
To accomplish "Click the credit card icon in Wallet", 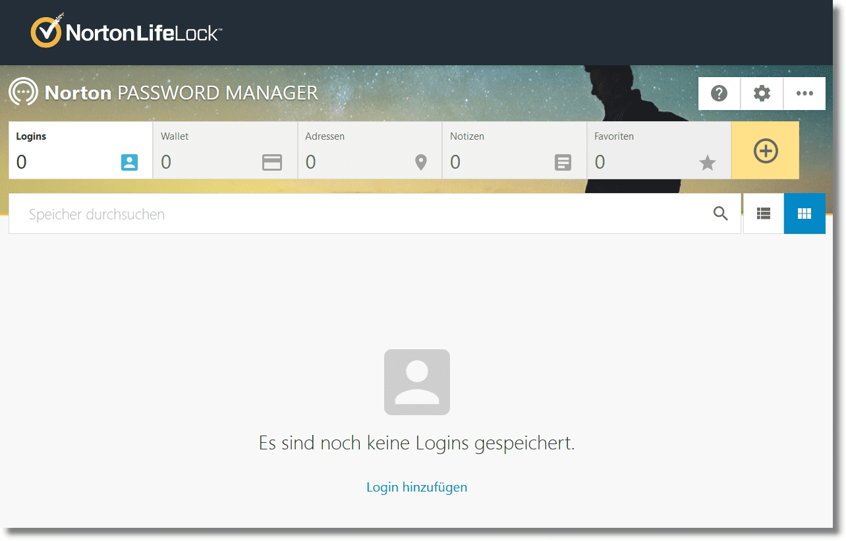I will point(272,163).
